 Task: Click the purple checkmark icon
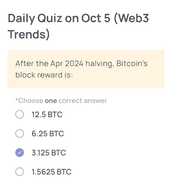tap(19, 153)
